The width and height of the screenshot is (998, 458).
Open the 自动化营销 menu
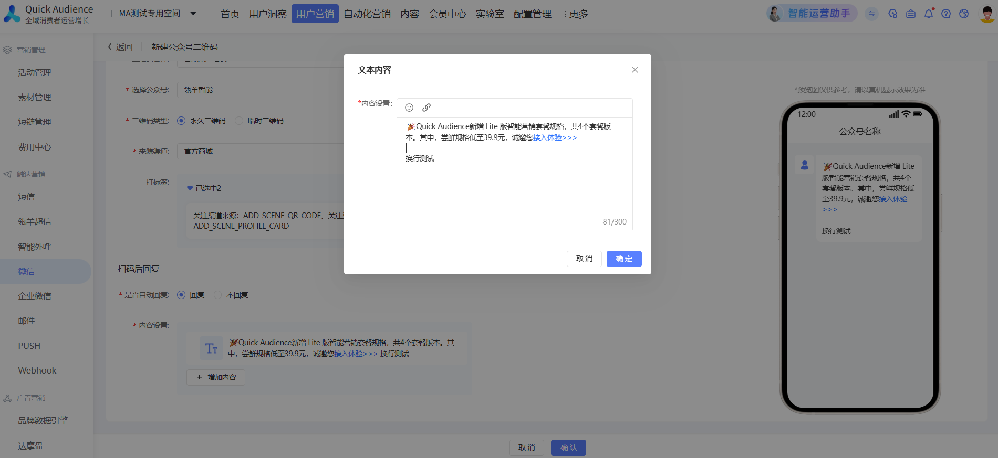367,14
